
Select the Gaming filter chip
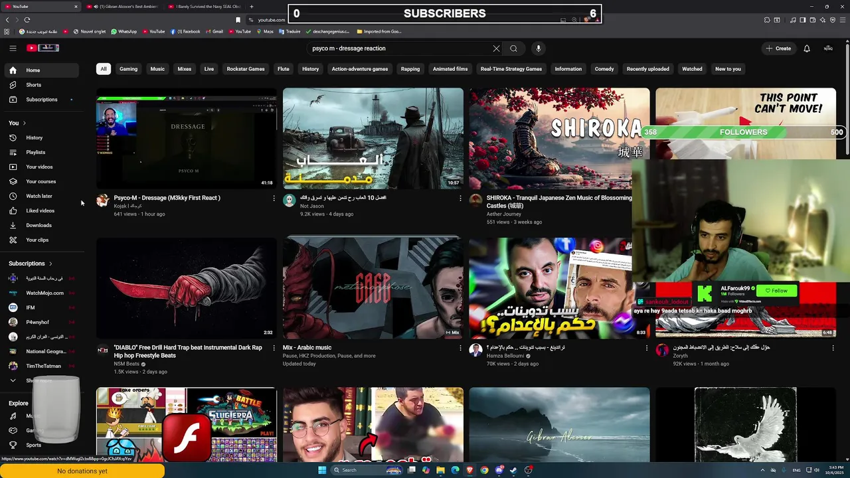pos(128,69)
